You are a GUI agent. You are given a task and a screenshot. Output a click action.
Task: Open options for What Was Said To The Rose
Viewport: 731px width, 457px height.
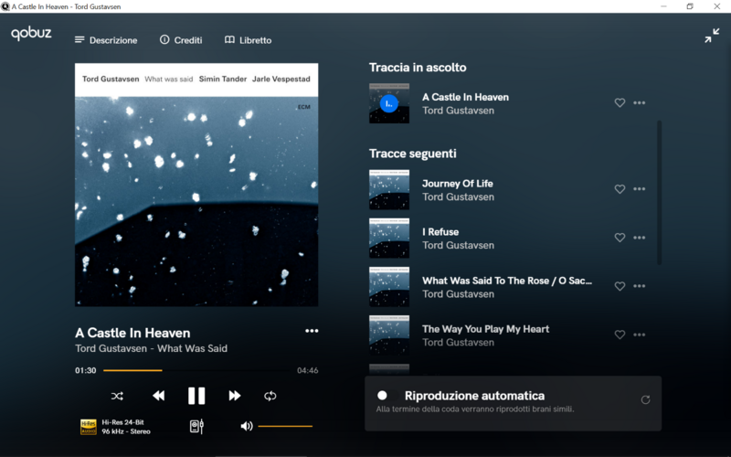click(639, 286)
